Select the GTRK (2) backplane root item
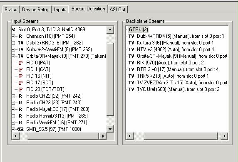Image resolution: width=238 pixels, height=162 pixels. coord(138,29)
